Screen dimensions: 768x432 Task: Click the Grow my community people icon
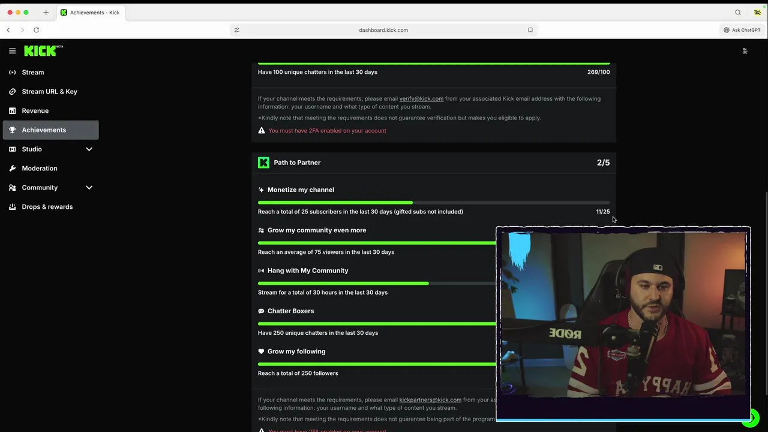coord(261,230)
